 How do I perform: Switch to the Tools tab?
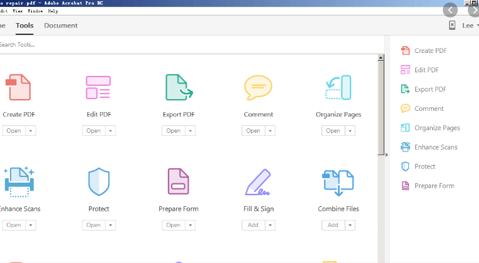(x=24, y=26)
